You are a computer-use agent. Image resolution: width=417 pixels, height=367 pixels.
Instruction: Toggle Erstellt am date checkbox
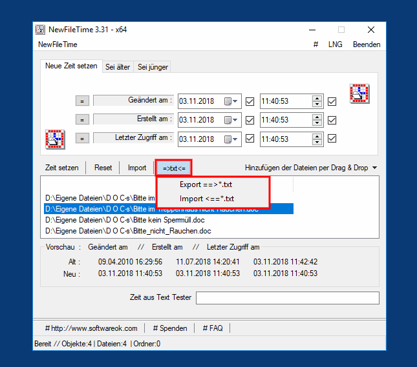click(x=250, y=120)
